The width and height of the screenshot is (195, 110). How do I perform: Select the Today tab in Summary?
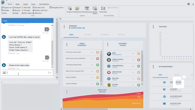[x=71, y=35]
